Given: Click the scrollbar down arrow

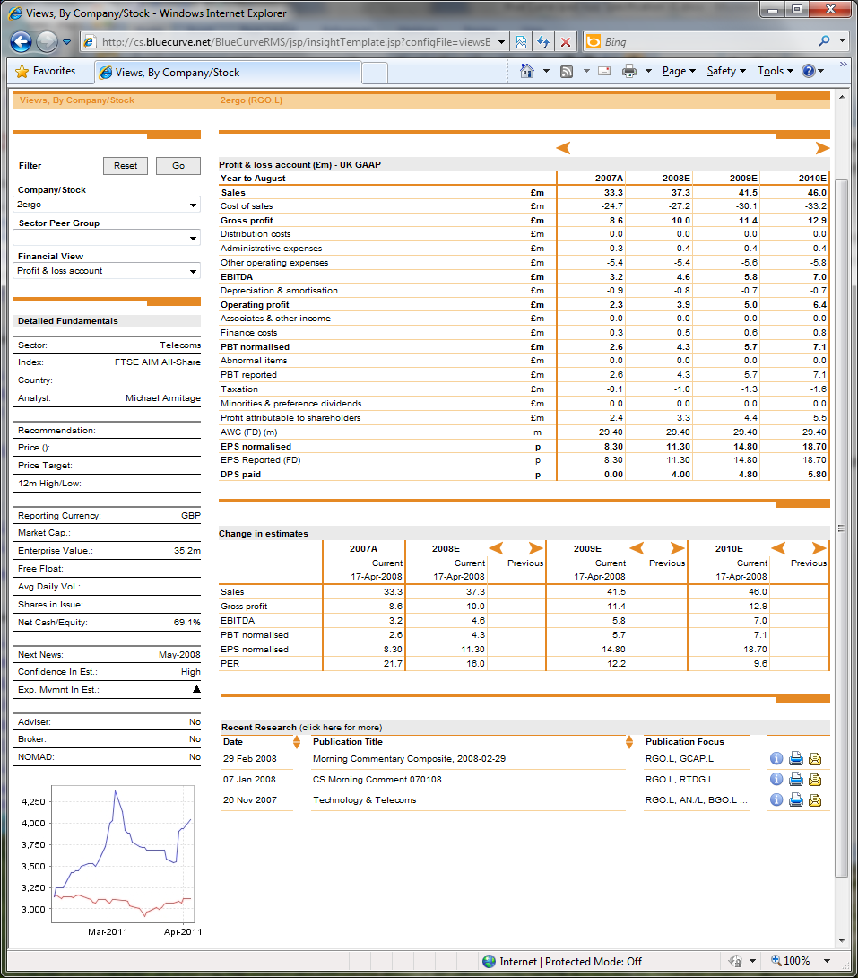Looking at the screenshot, I should 842,940.
